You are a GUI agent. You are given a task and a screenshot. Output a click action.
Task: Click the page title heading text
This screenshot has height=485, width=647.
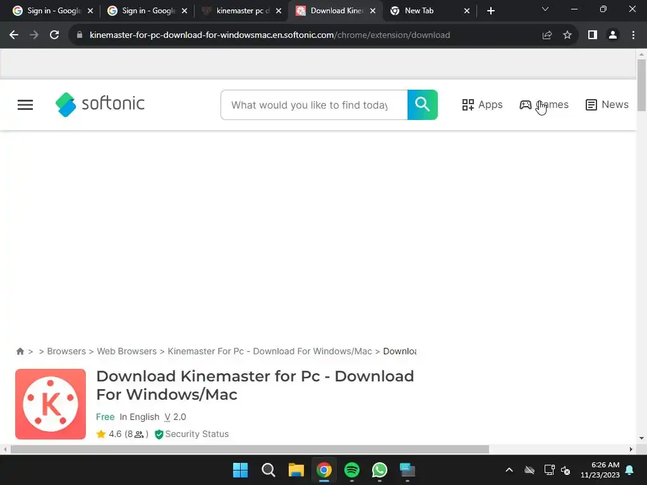tap(255, 385)
